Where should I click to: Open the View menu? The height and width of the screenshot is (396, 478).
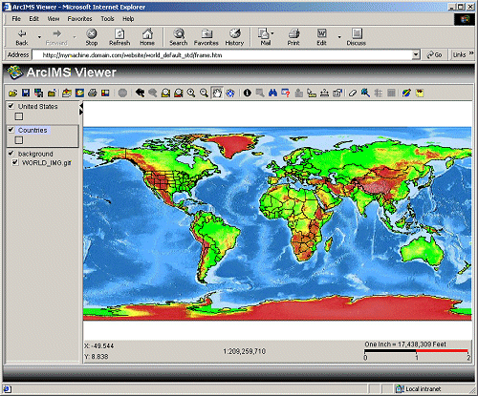[54, 19]
